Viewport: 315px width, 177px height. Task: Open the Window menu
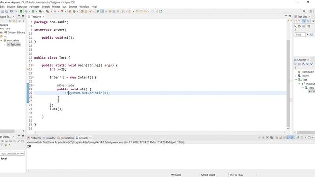click(84, 7)
